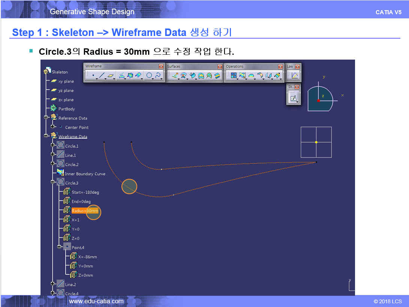409x307 pixels.
Task: Activate the Circle tool in Wireframe toolbar
Action: coord(149,75)
